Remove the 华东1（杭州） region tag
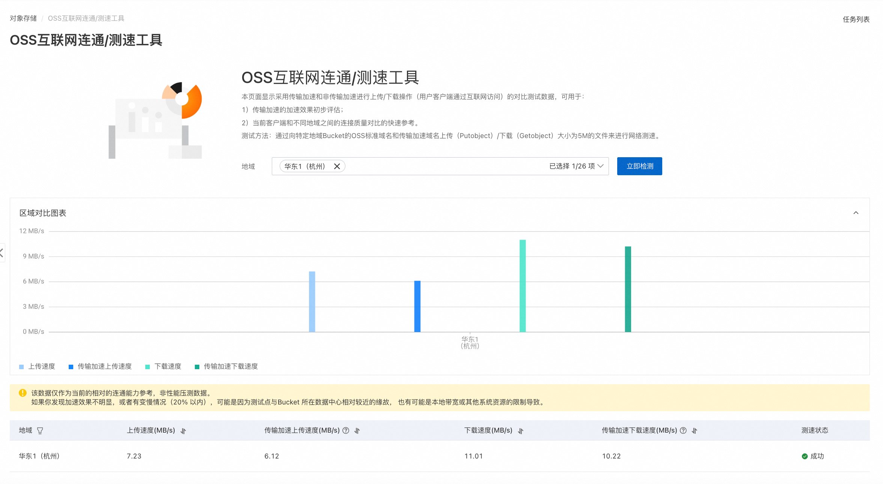 click(x=337, y=166)
